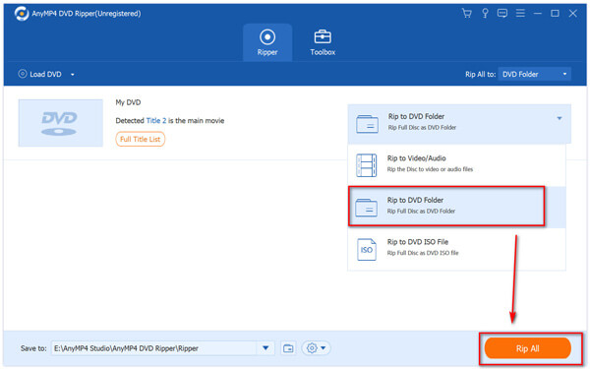Select Rip to Video/Audio option
Image resolution: width=590 pixels, height=369 pixels.
456,165
